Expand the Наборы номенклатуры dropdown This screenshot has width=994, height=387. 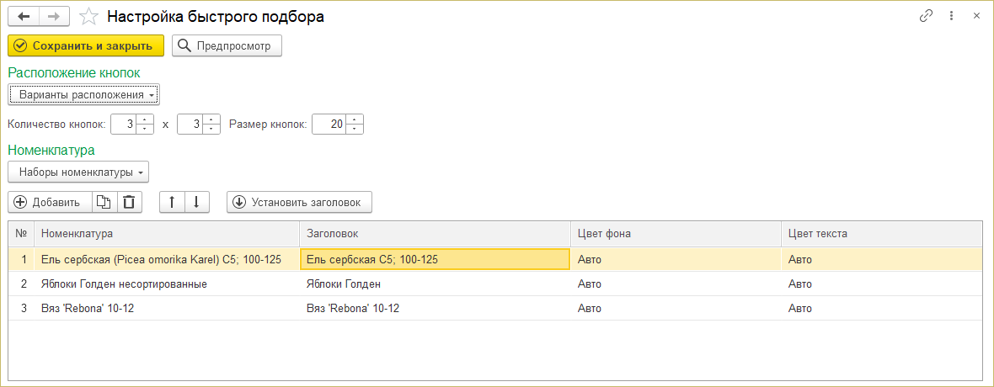tap(77, 172)
